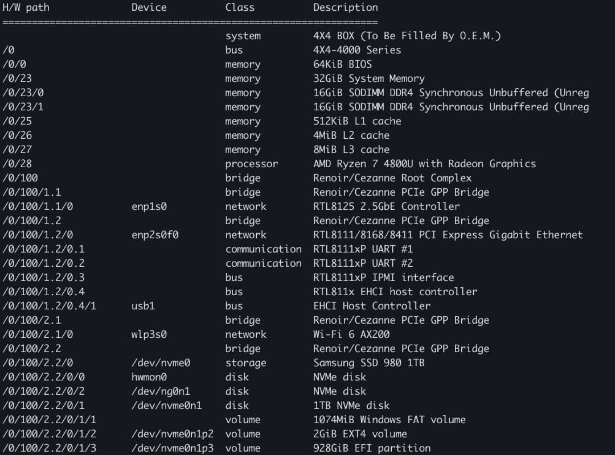Select the /dev/nvme0n1p3 device text
This screenshot has width=615, height=455.
173,448
